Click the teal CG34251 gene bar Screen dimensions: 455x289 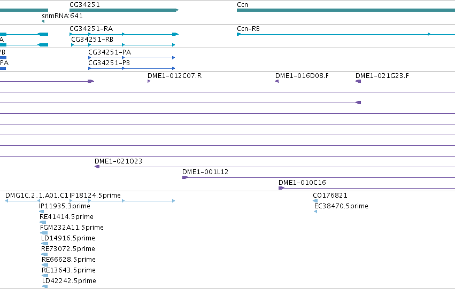click(124, 10)
